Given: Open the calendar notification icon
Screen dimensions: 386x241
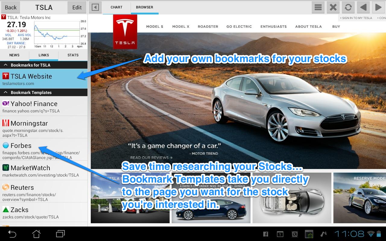Looking at the screenshot, I should click(x=280, y=234).
